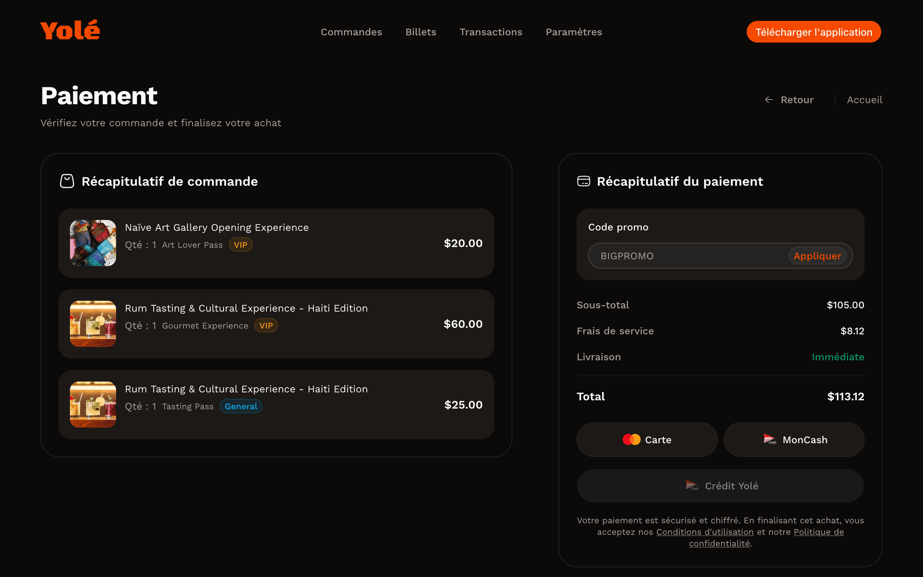Click the General badge on Tasting Pass

pos(241,406)
